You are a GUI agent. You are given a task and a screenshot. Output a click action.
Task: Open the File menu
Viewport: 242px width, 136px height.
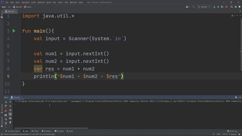click(7, 2)
